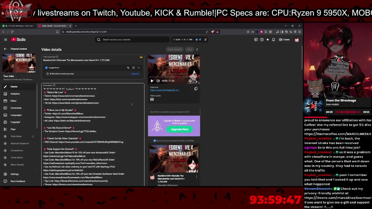The image size is (372, 209).
Task: Open a new browser tab
Action: pos(76,26)
